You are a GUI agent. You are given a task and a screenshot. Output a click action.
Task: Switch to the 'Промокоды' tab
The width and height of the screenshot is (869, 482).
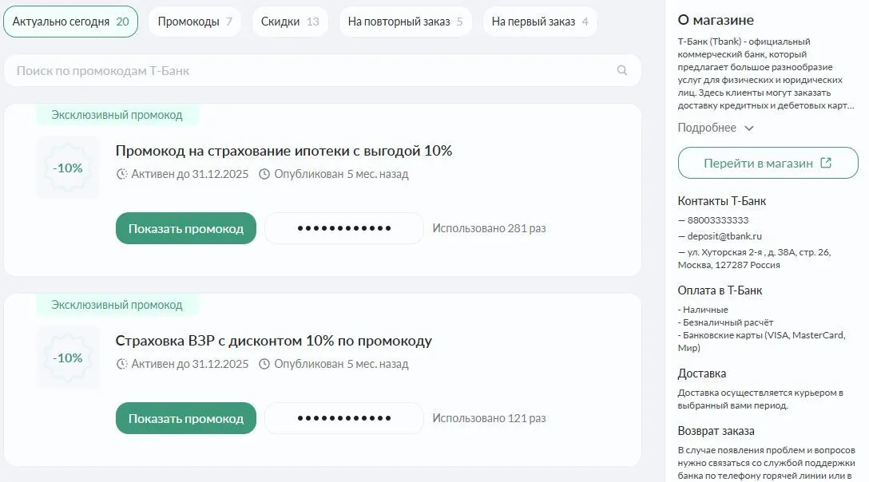click(194, 22)
